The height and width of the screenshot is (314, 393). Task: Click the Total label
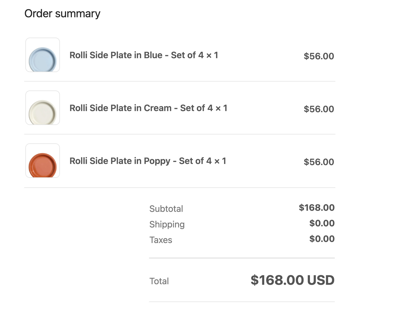point(159,281)
